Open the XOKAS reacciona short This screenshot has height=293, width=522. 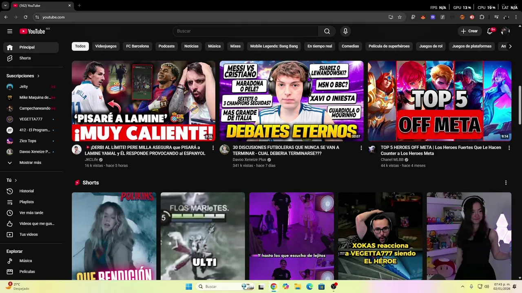coord(380,236)
